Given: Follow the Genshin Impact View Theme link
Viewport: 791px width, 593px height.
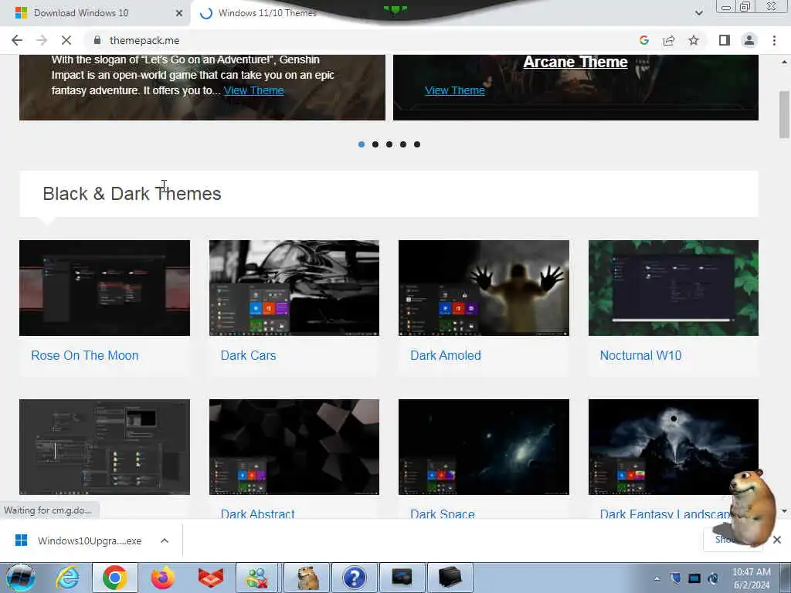Looking at the screenshot, I should [x=253, y=90].
